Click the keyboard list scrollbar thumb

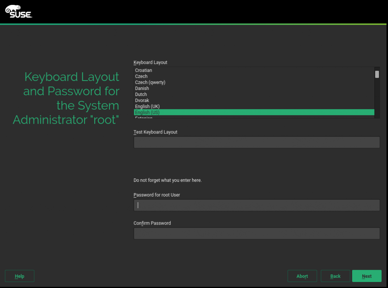click(x=377, y=74)
